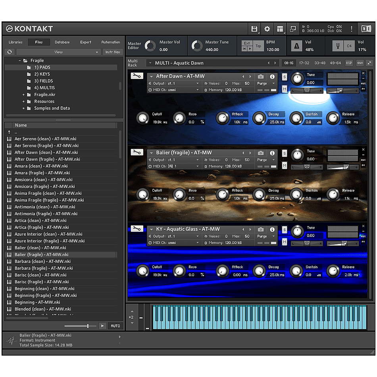Expand the Resources folder
377x377 pixels.
coord(23,102)
